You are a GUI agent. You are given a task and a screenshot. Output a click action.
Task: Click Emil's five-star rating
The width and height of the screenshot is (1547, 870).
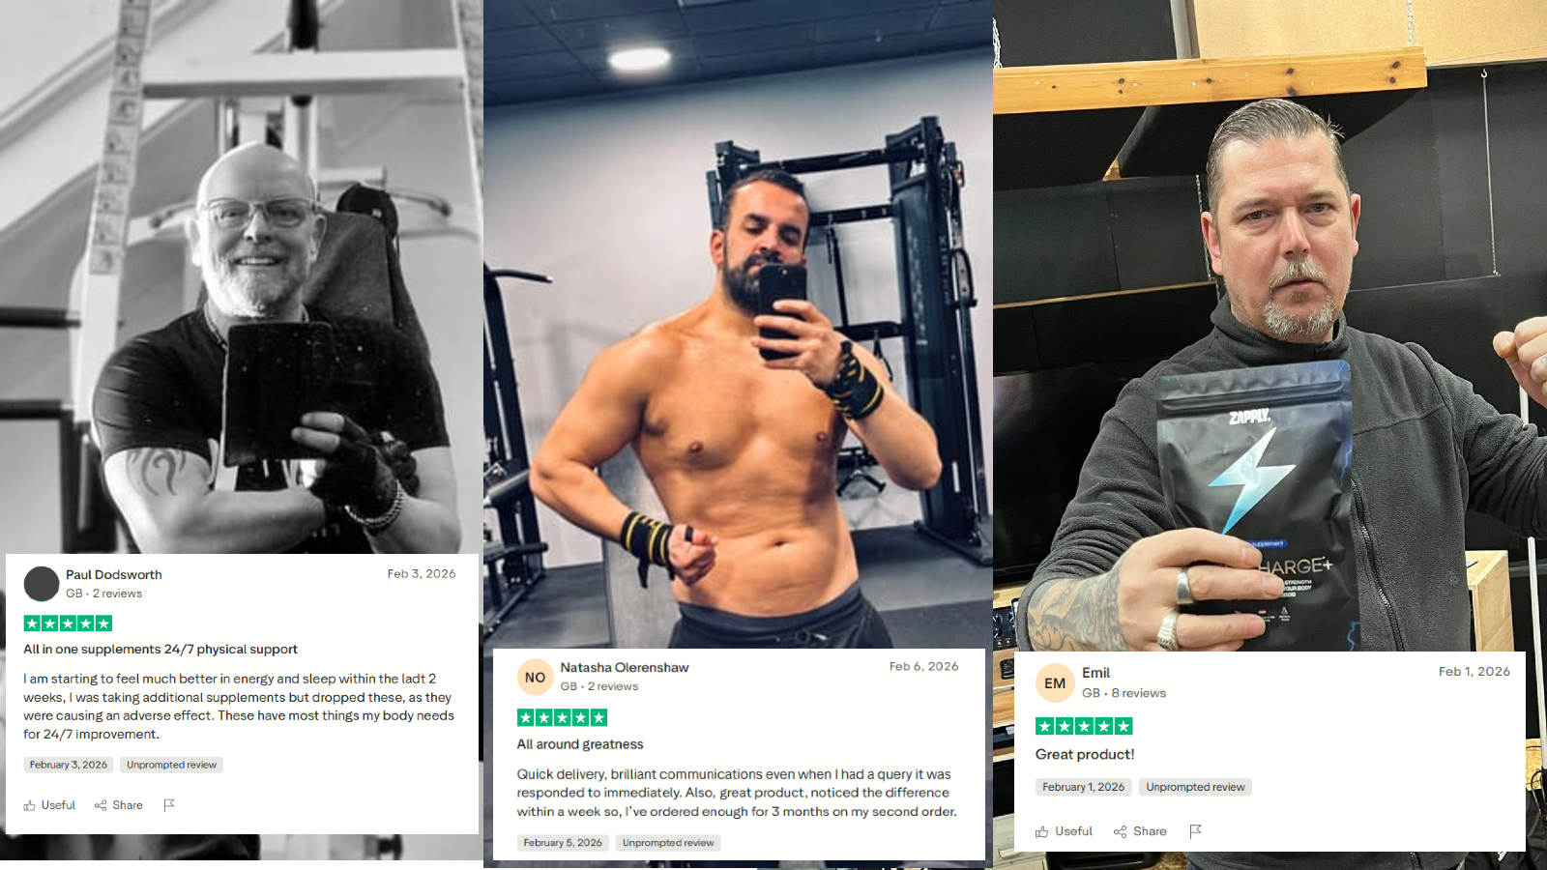[1084, 726]
